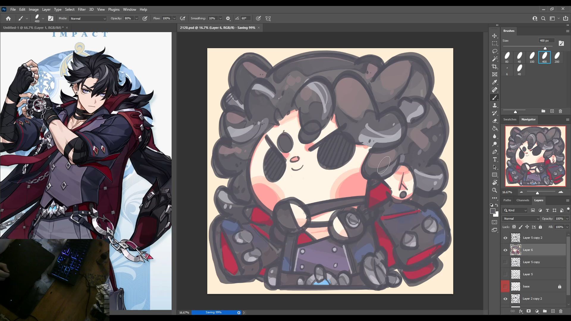Switch to the Swatches tab
This screenshot has height=321, width=571.
click(510, 119)
